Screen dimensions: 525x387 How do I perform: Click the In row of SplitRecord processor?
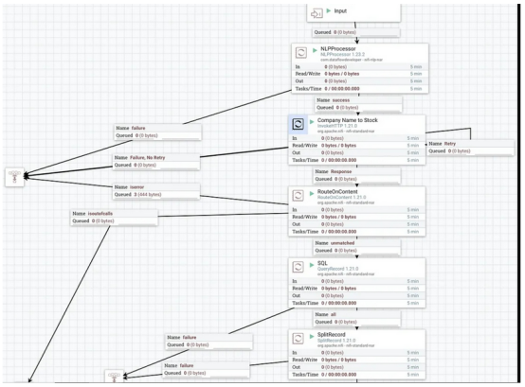pyautogui.click(x=357, y=353)
